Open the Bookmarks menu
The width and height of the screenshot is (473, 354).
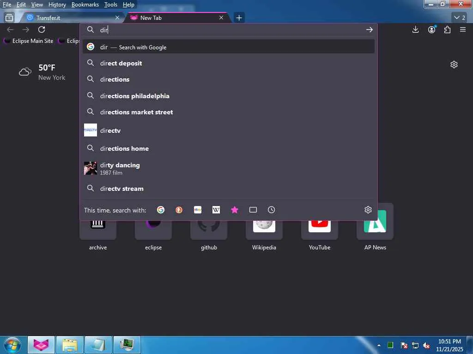(x=85, y=5)
